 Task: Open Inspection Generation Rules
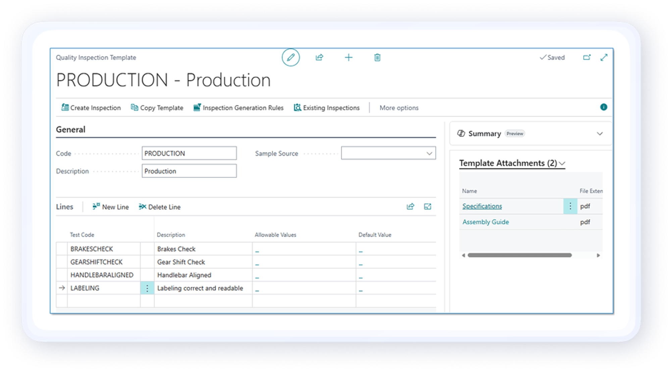(239, 108)
